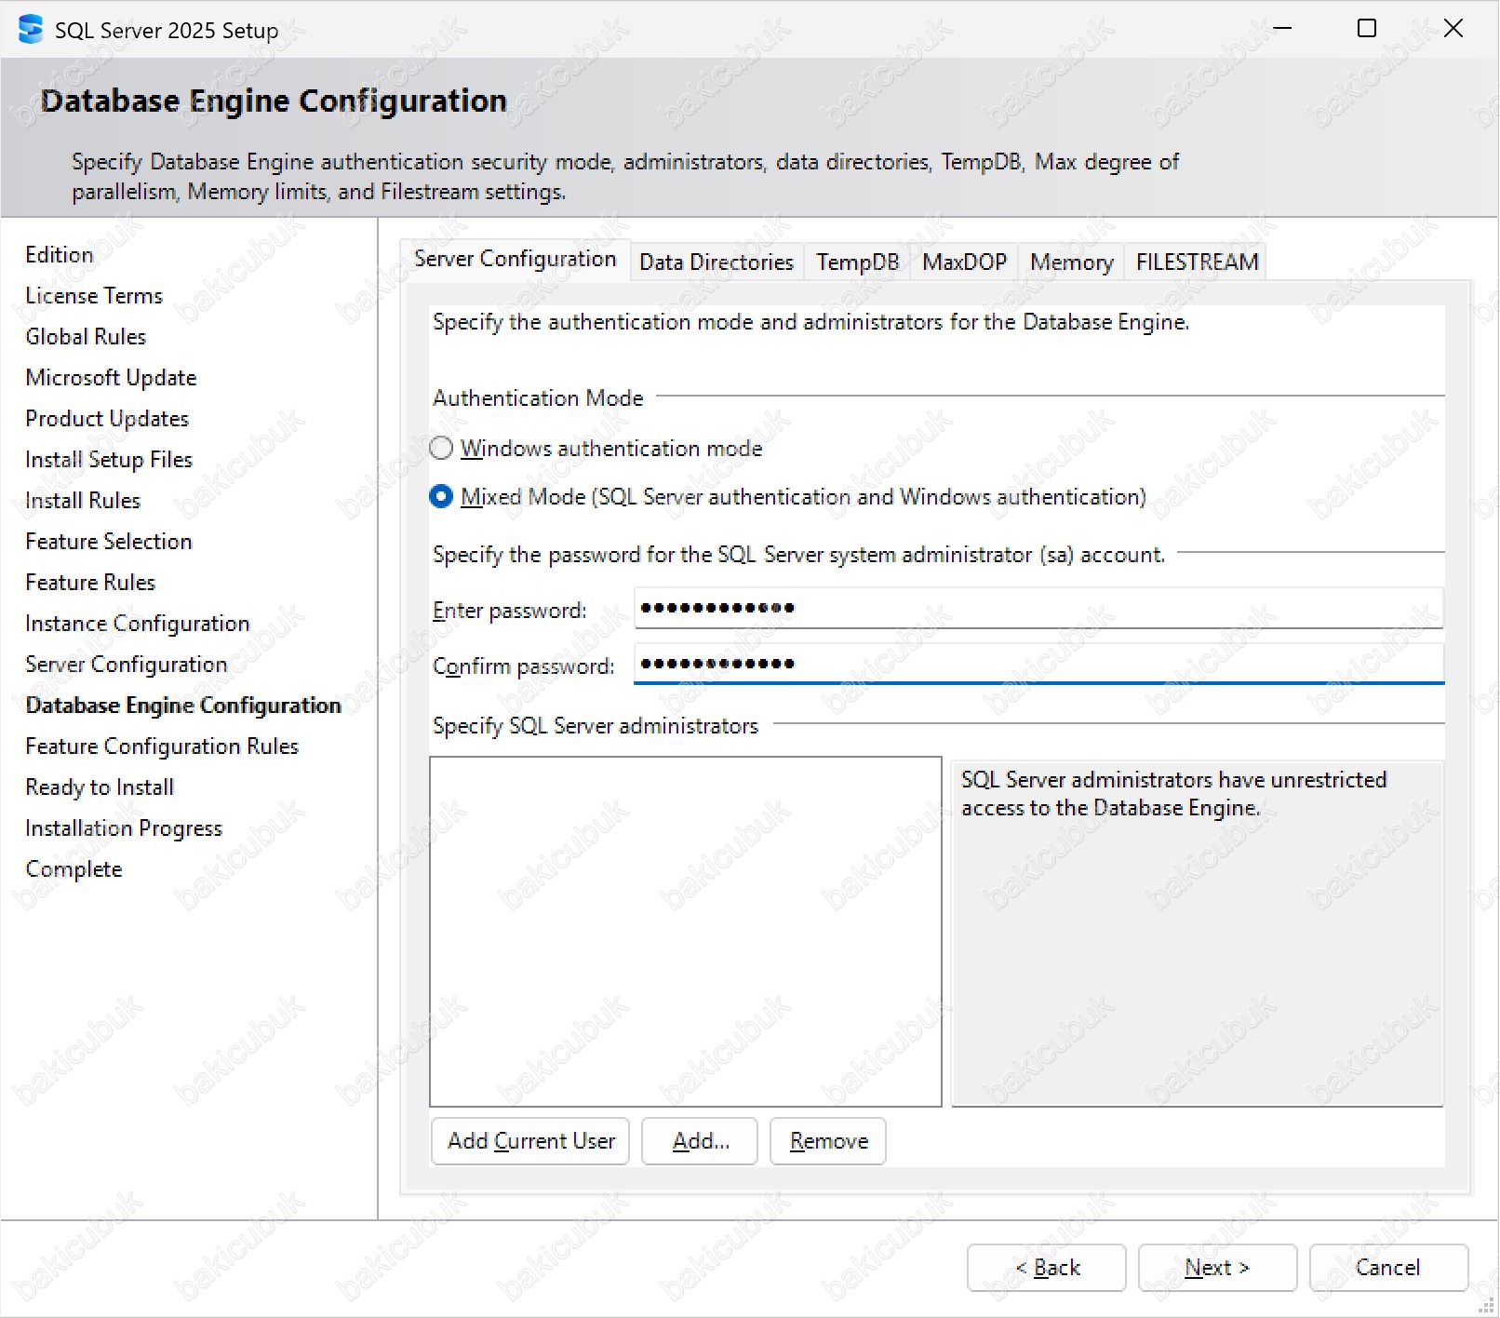Image resolution: width=1500 pixels, height=1318 pixels.
Task: Select License Terms step
Action: (94, 296)
